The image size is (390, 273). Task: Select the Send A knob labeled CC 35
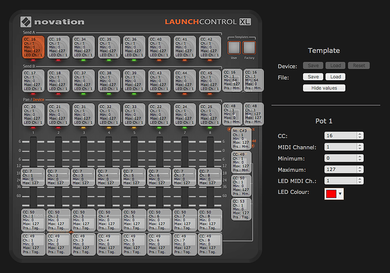(x=109, y=47)
